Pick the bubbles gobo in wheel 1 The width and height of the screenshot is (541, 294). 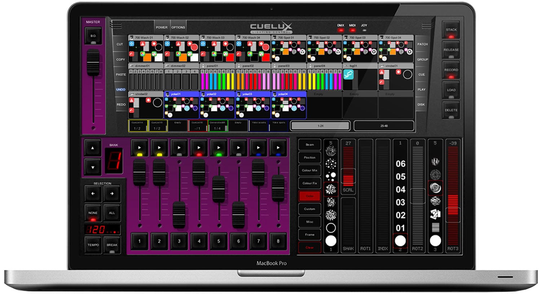click(331, 176)
